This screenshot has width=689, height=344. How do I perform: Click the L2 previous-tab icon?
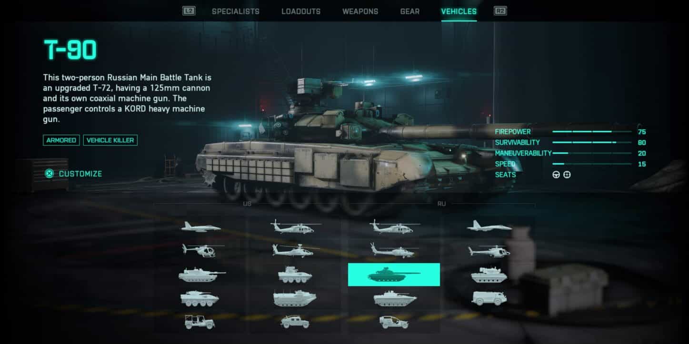click(189, 11)
